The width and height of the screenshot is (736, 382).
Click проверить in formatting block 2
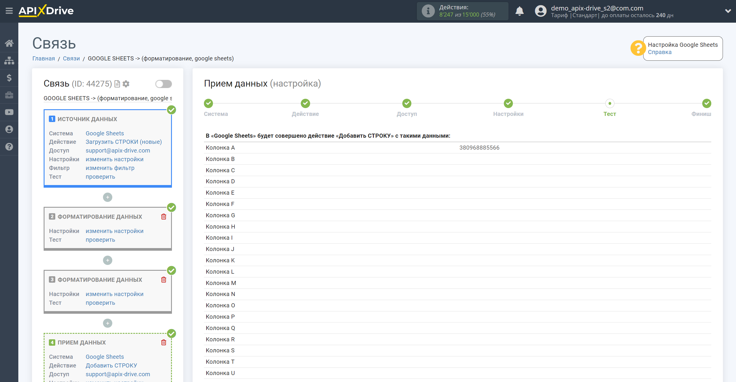pos(100,240)
